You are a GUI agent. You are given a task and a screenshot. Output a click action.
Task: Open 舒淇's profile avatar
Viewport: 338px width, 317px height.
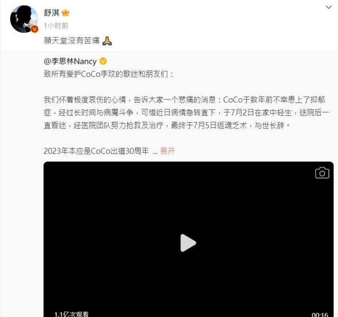[x=24, y=19]
